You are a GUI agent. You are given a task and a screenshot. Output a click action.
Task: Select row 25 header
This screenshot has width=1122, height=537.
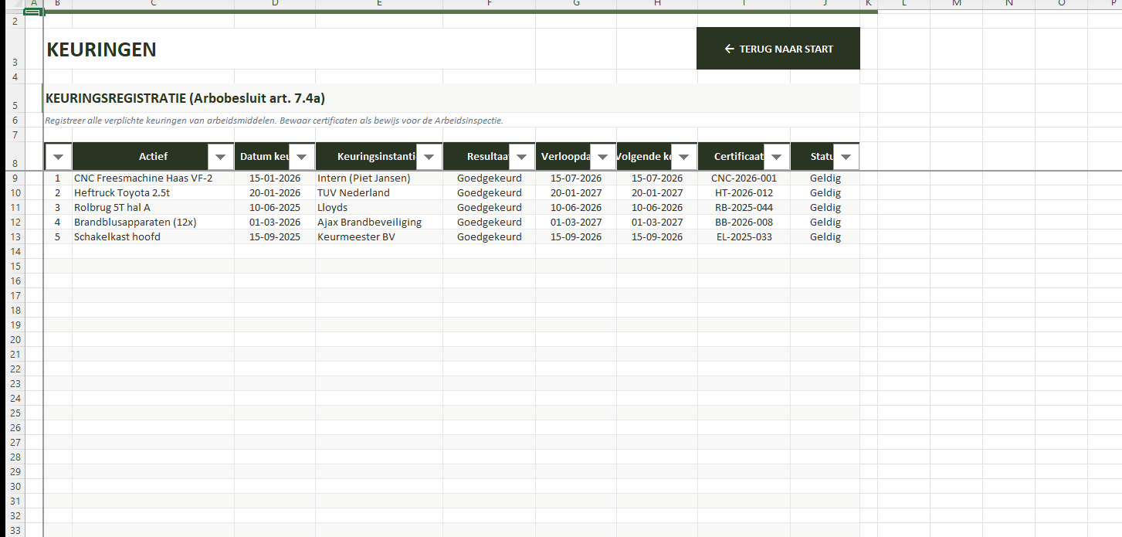click(x=13, y=413)
